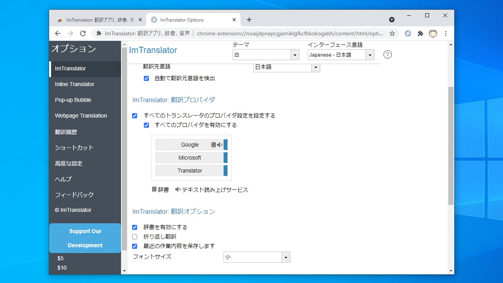Click the ImTranslator heading text
503x283 pixels.
click(153, 50)
